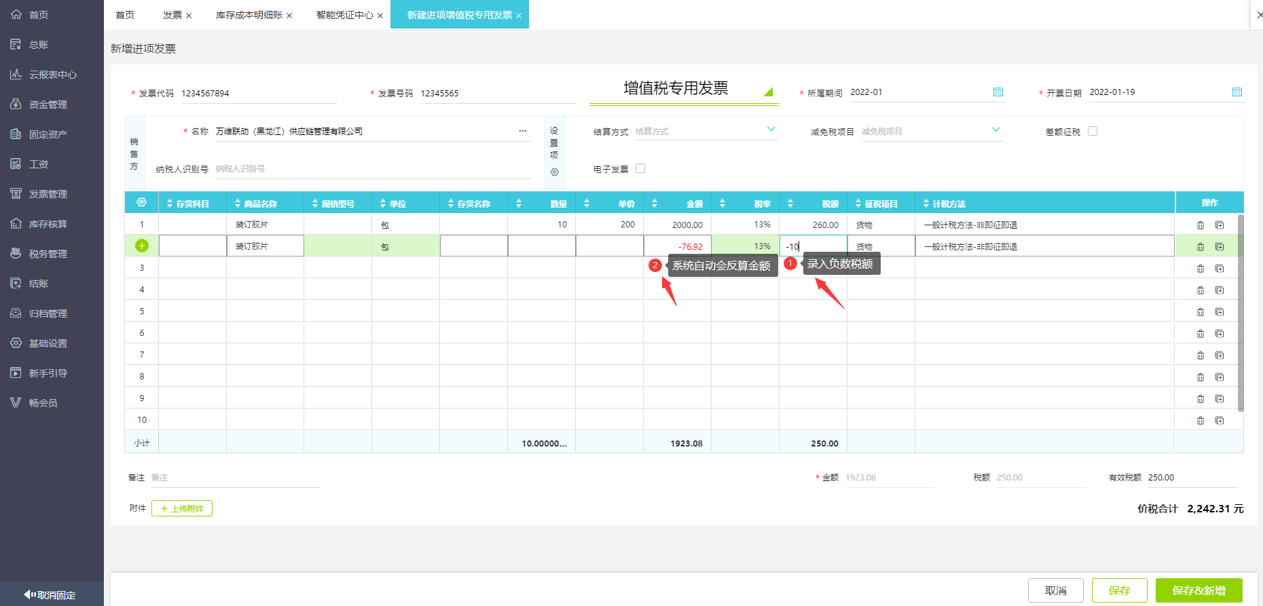Open calendar for 开票日期 field

1237,92
